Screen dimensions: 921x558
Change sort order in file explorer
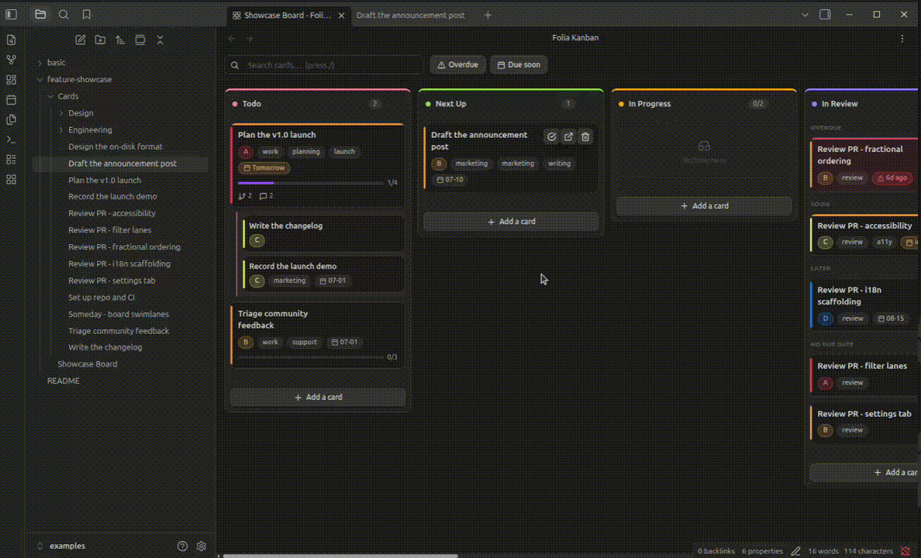coord(120,40)
